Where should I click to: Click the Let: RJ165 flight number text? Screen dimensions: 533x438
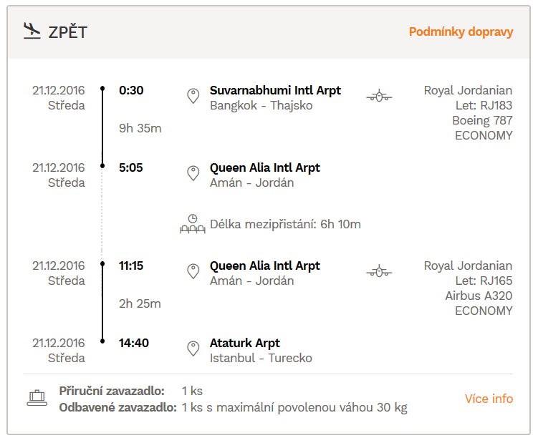pyautogui.click(x=484, y=281)
